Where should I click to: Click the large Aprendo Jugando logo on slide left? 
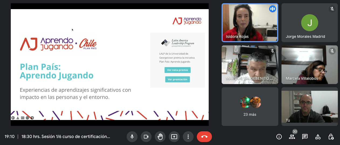(47, 44)
